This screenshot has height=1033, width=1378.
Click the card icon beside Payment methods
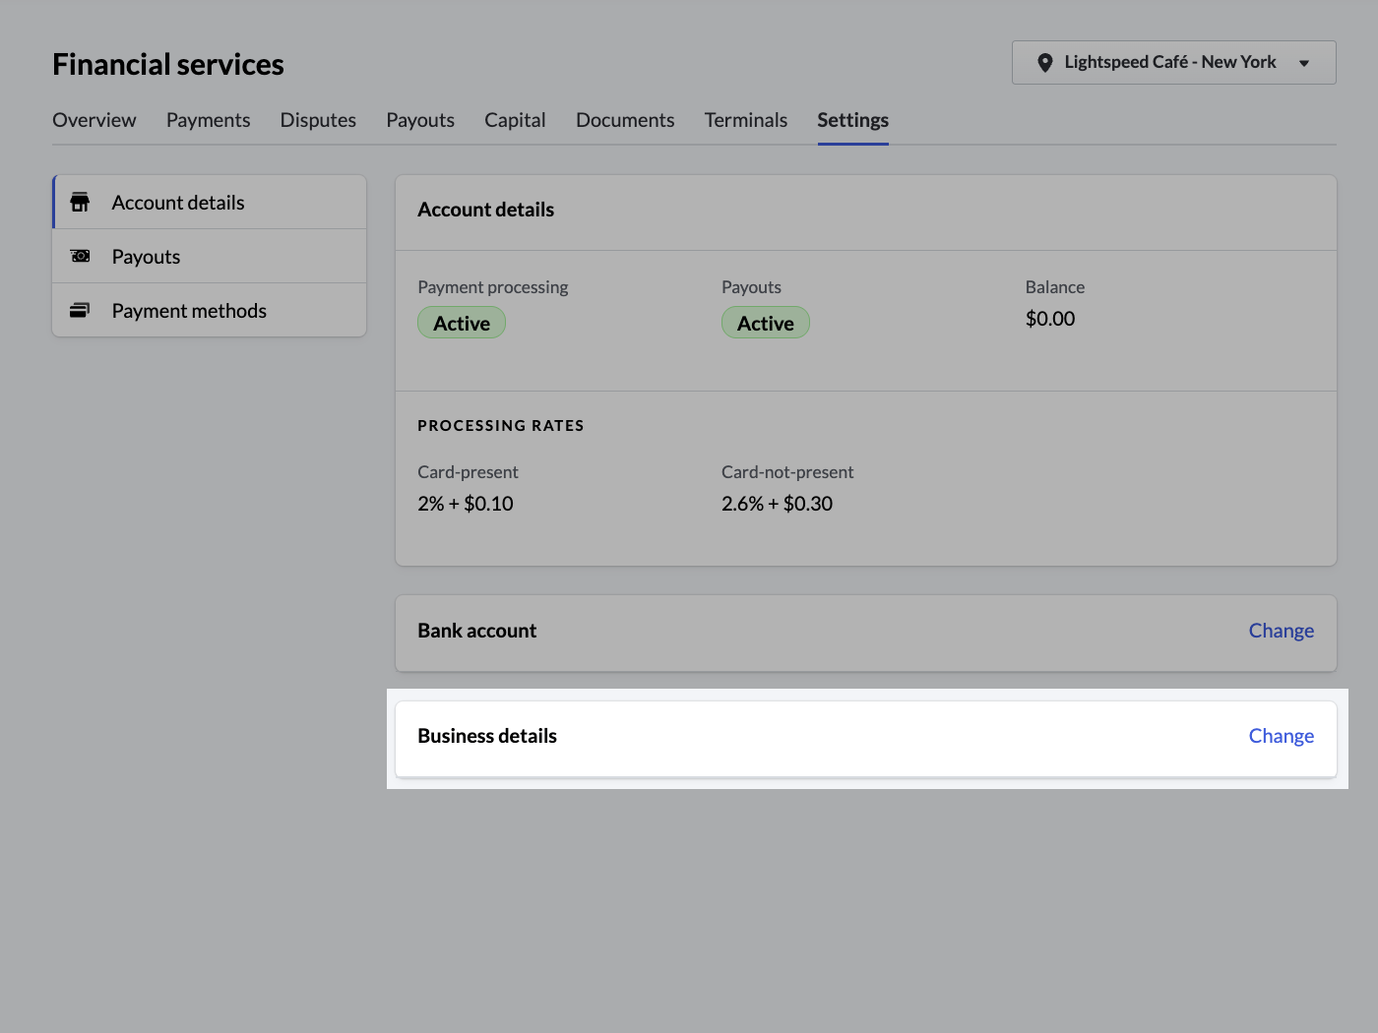80,310
